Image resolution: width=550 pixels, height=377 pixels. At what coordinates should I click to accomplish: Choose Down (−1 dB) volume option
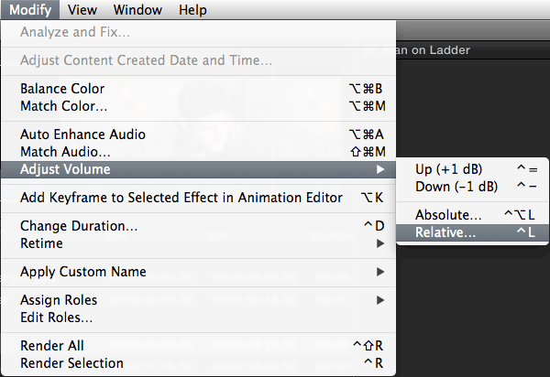coord(456,187)
